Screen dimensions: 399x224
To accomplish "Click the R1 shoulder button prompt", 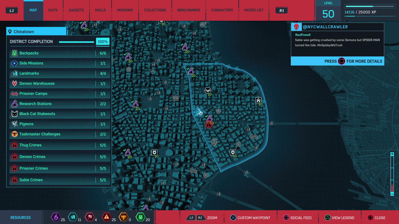I will [x=281, y=11].
